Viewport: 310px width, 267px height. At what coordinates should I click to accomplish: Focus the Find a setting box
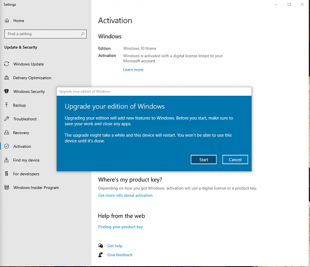tap(45, 34)
